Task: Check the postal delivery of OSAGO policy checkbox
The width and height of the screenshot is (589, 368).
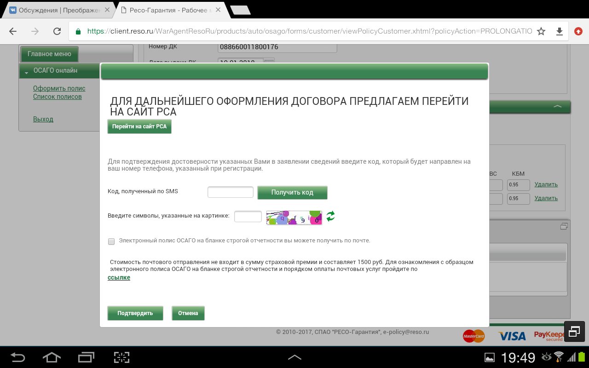Action: (111, 241)
